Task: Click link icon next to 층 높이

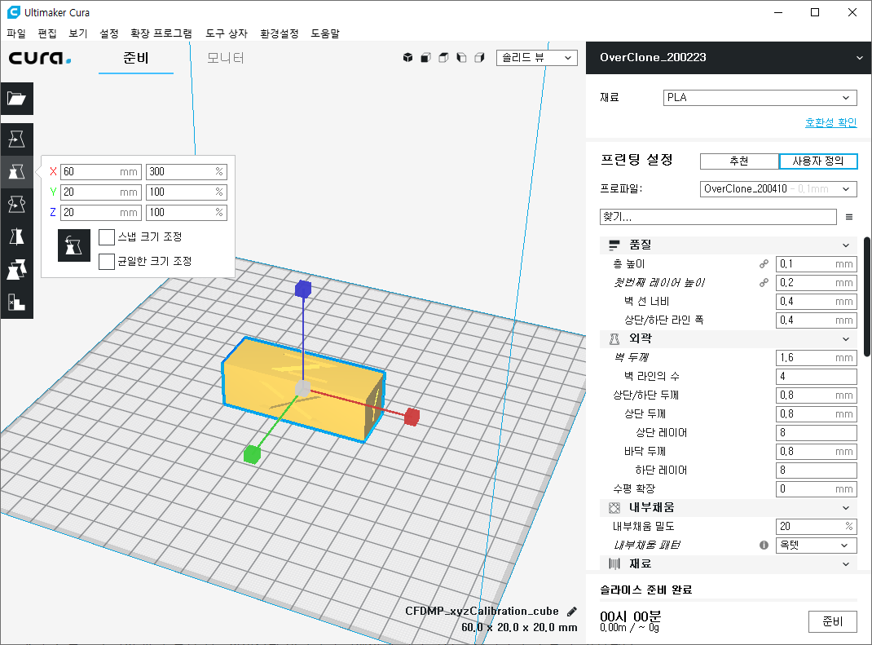Action: [764, 263]
